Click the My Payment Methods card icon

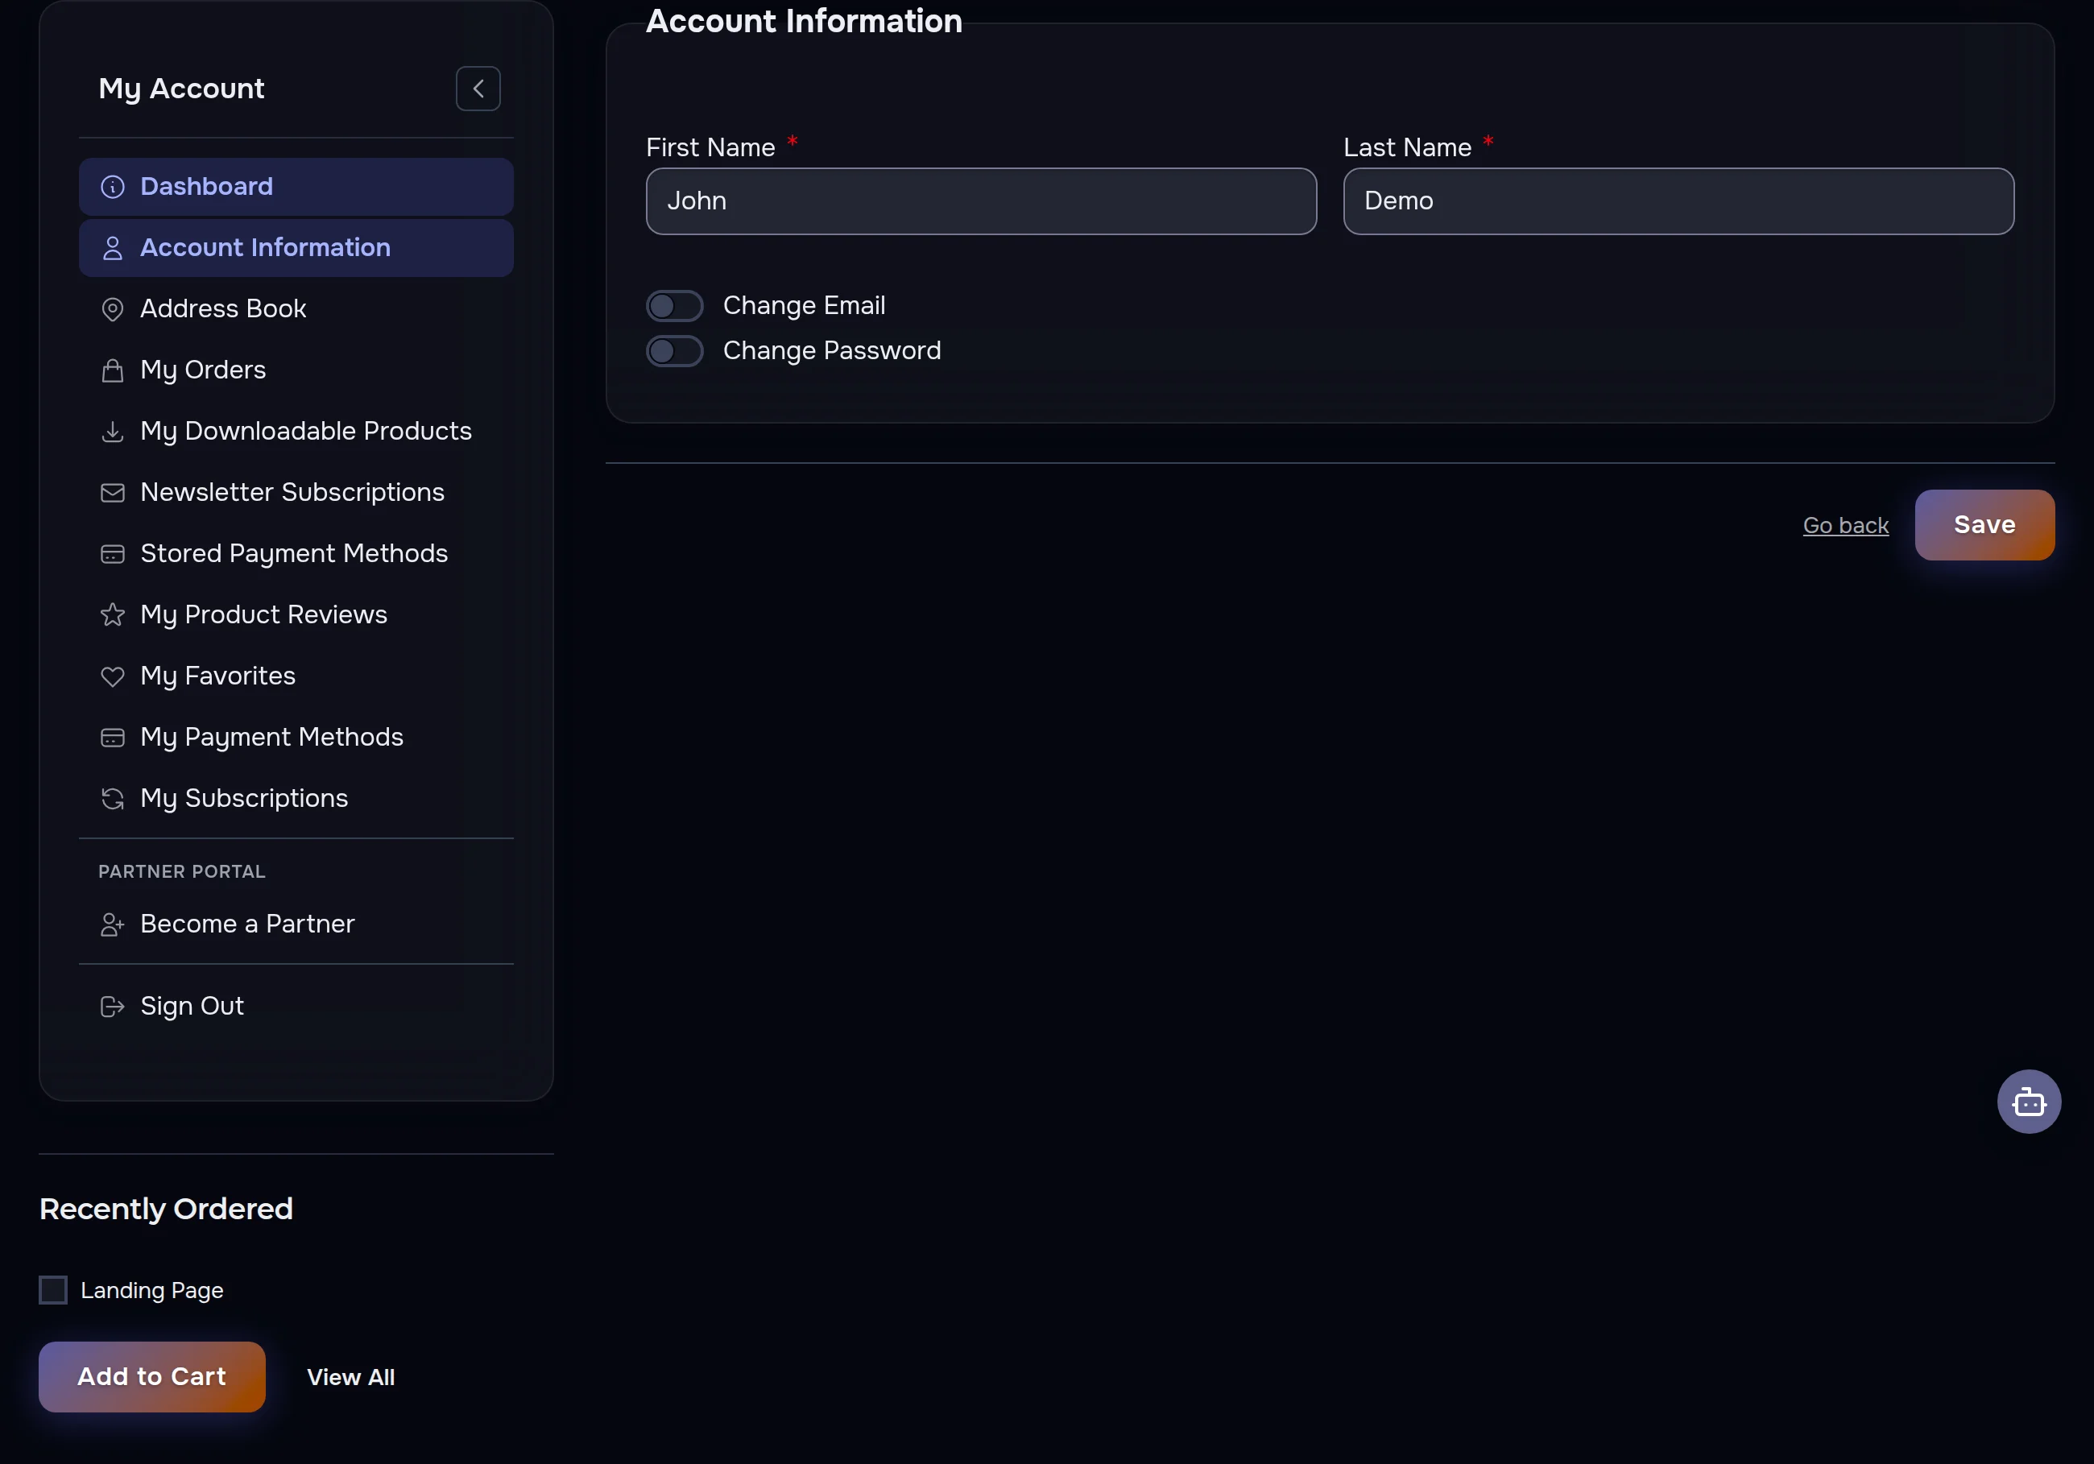click(112, 737)
